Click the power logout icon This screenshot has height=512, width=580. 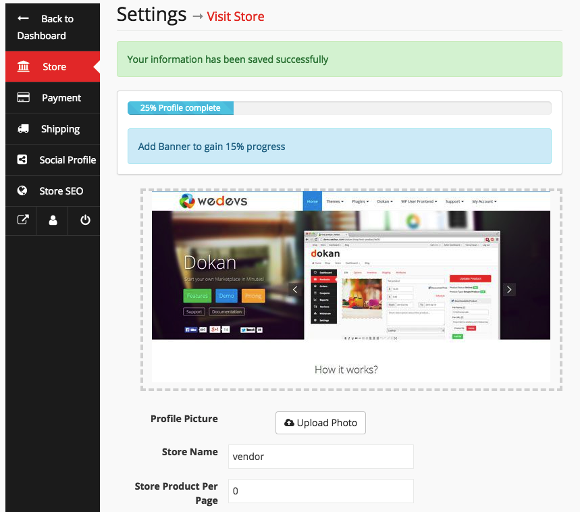click(x=85, y=220)
